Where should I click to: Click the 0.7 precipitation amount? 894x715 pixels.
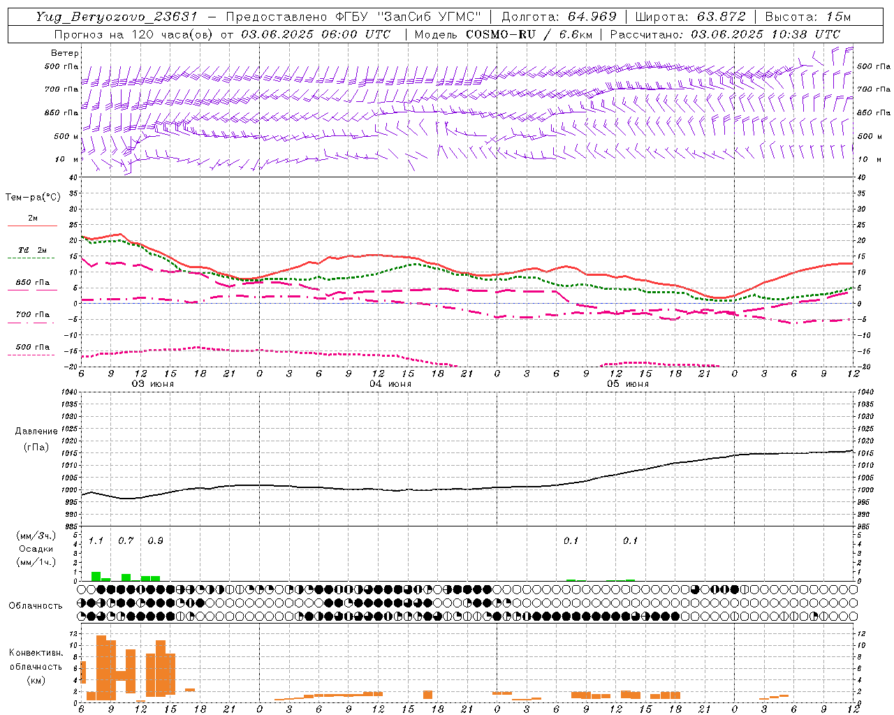(126, 541)
